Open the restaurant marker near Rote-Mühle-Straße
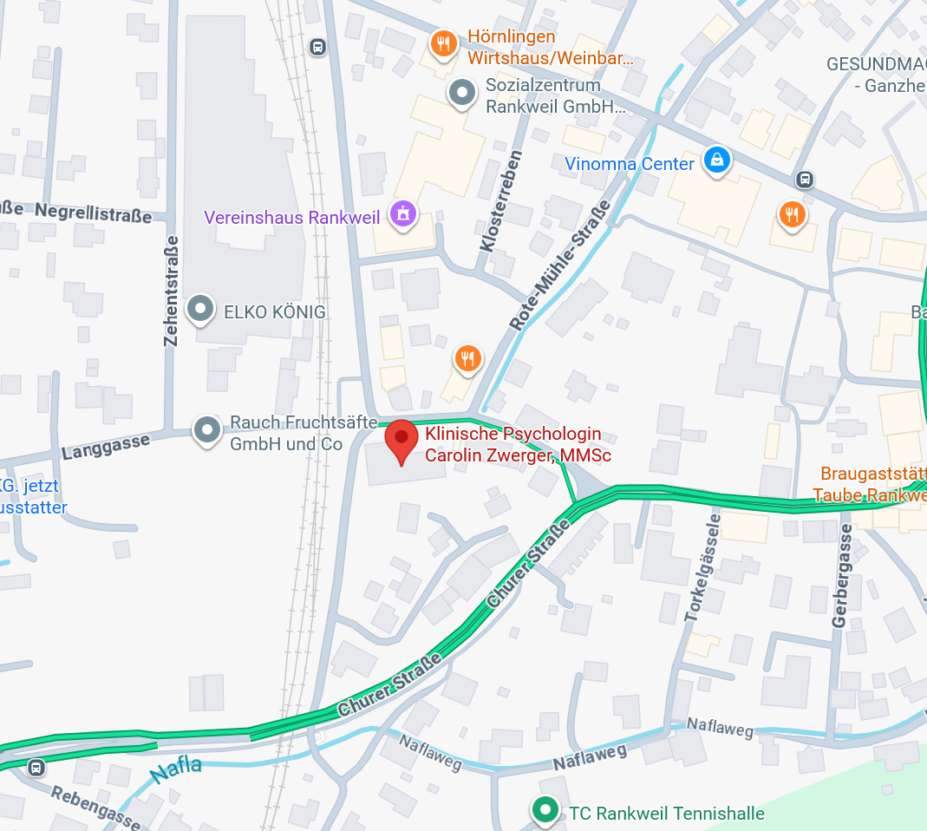This screenshot has width=927, height=831. coord(467,360)
